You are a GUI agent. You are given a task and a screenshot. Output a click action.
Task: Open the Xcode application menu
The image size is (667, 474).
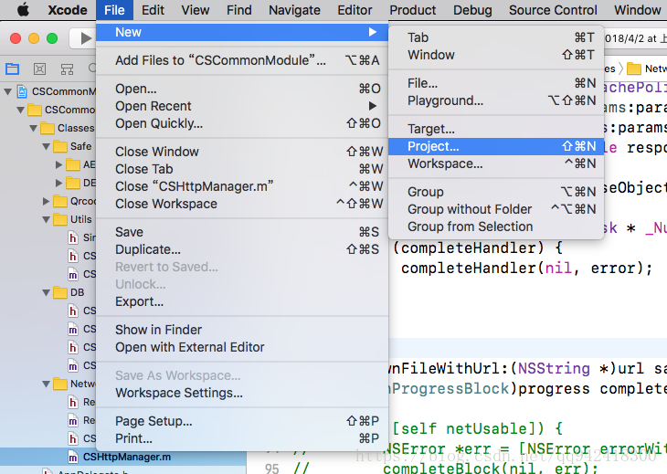point(68,10)
